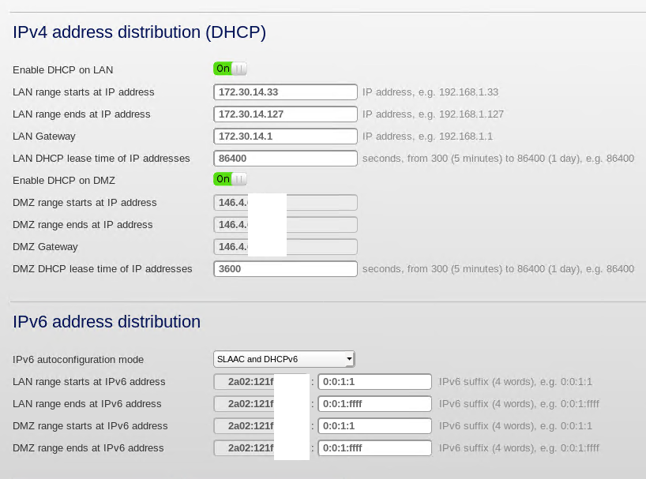
Task: Click the LAN DHCP lease time field showing 86400
Action: pyautogui.click(x=284, y=158)
